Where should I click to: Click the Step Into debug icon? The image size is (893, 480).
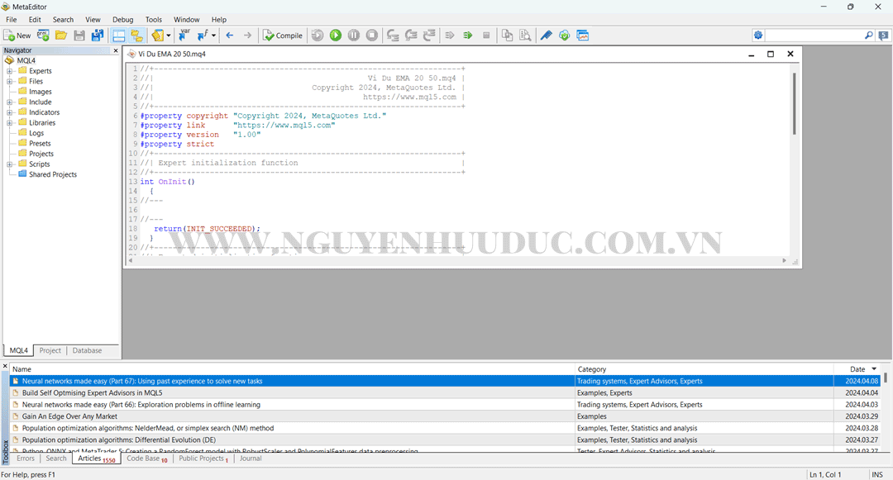coord(393,36)
